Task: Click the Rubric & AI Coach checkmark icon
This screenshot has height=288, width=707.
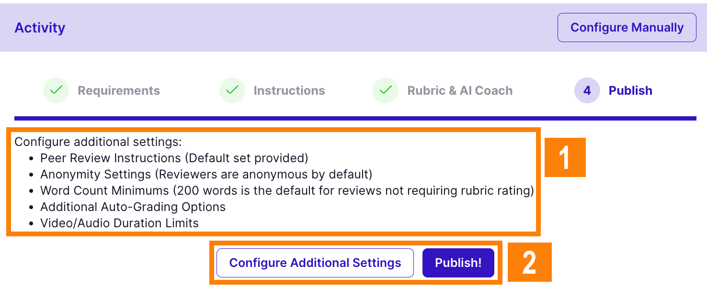Action: coord(386,90)
